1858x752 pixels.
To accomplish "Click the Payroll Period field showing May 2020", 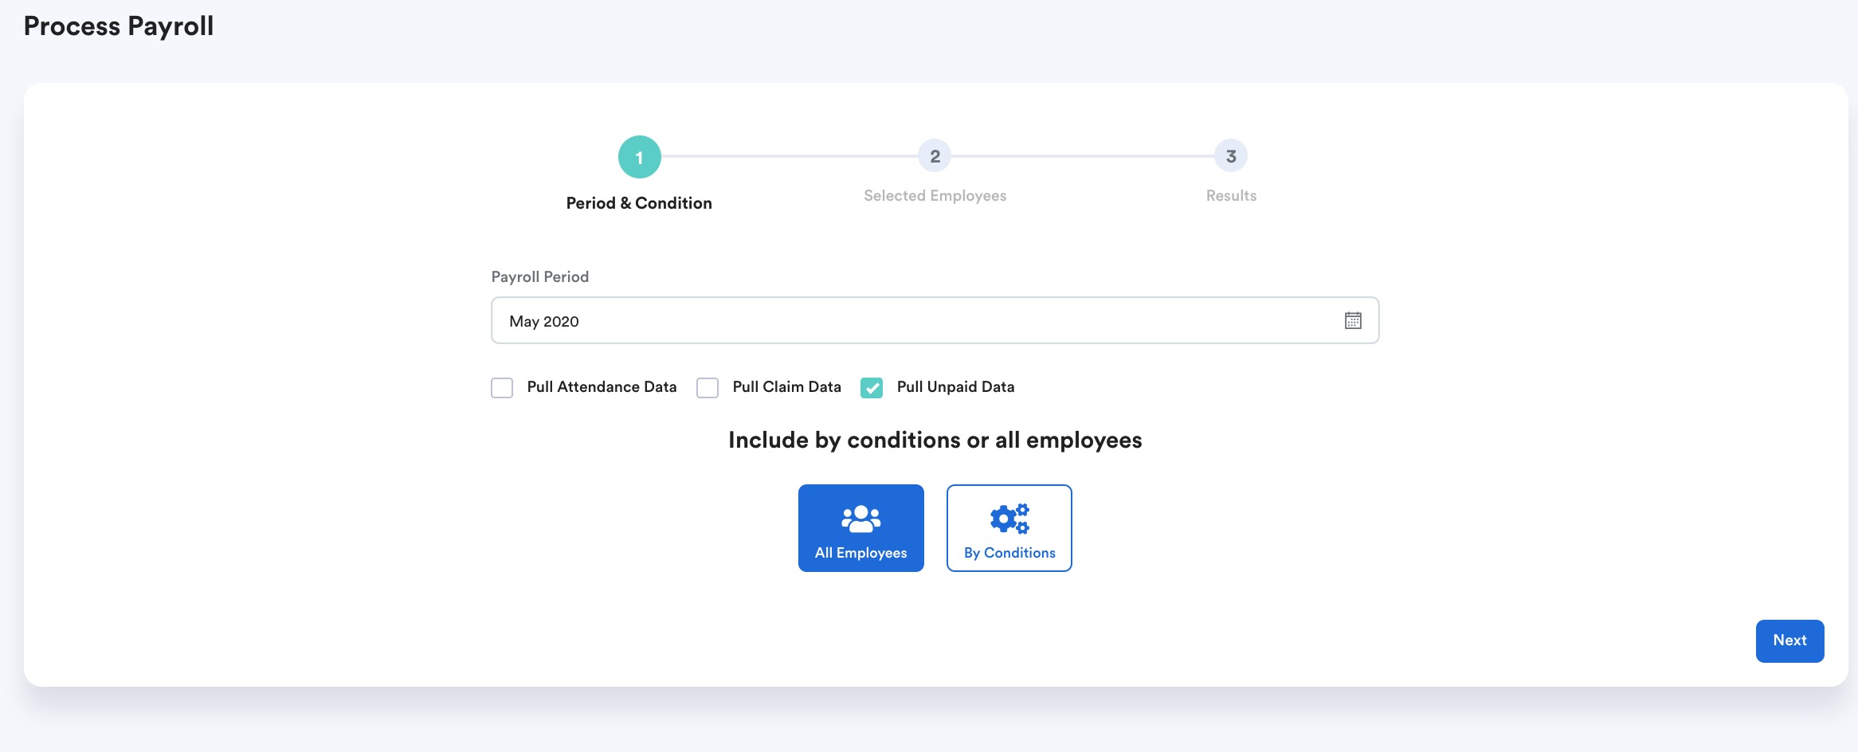I will (935, 320).
